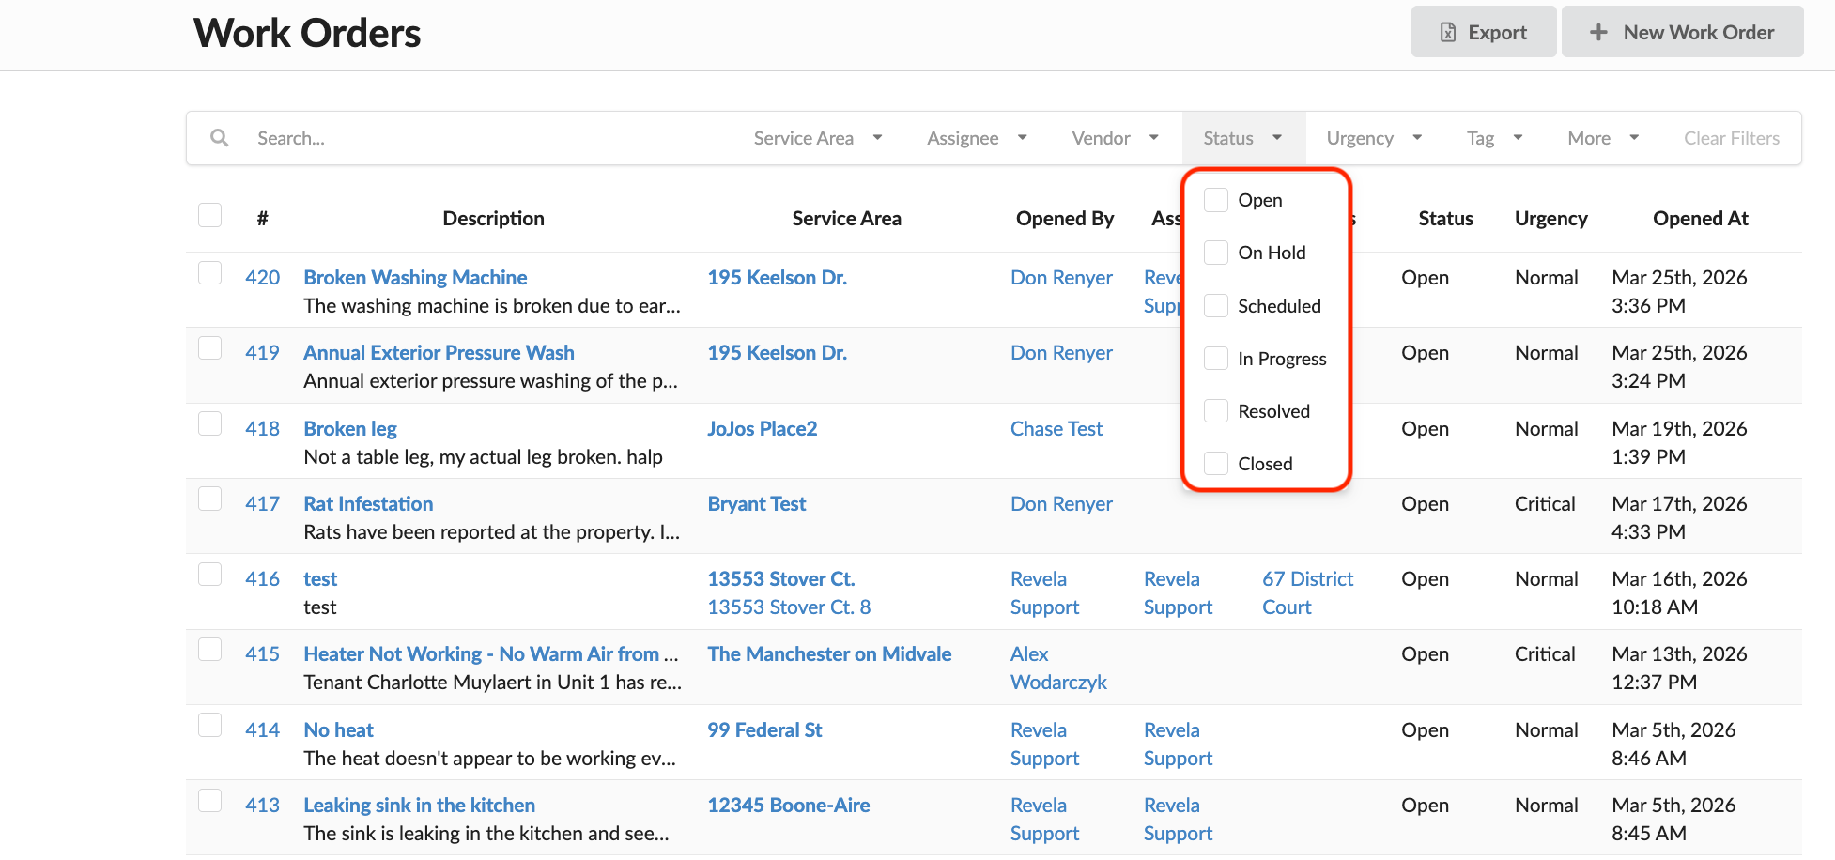Check the On Hold status option
This screenshot has height=860, width=1835.
point(1216,253)
